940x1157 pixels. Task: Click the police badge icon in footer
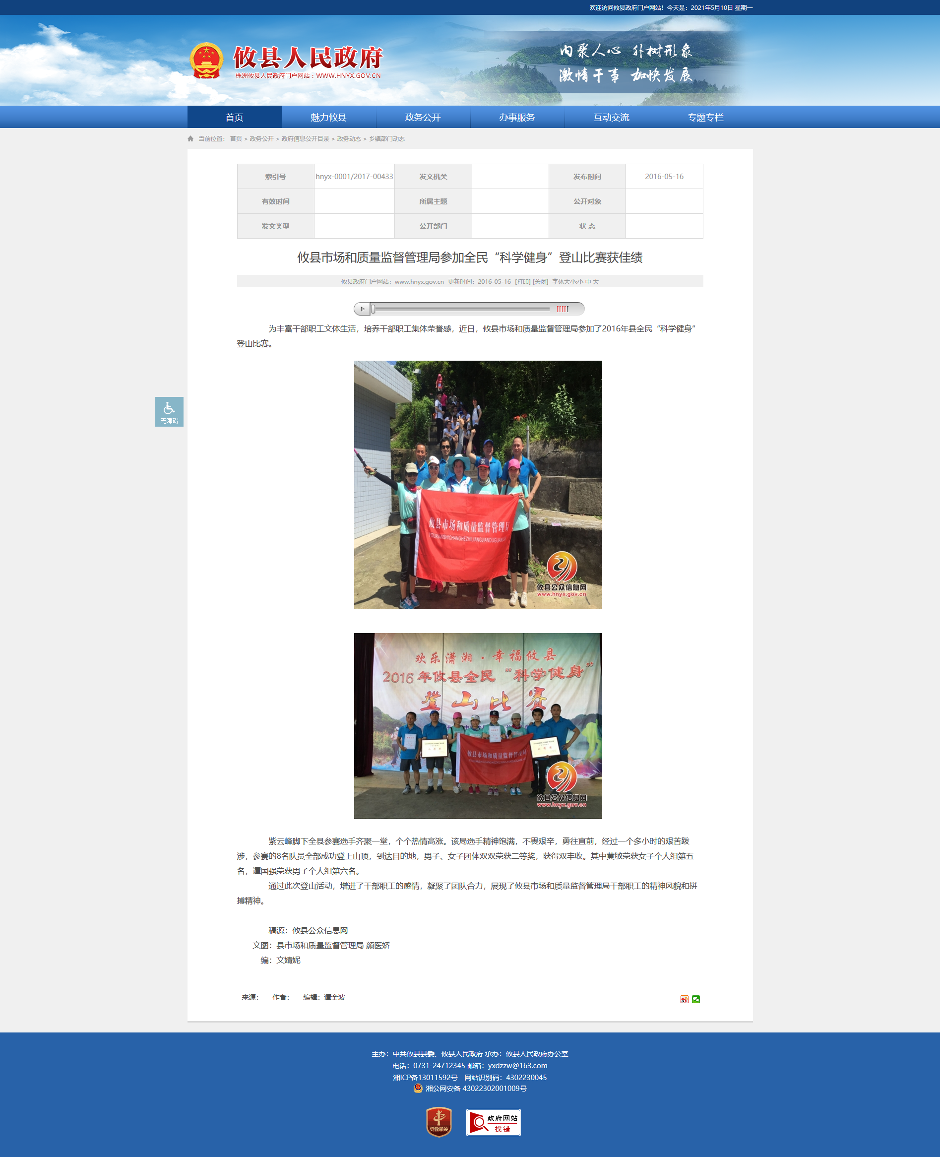pos(418,1088)
